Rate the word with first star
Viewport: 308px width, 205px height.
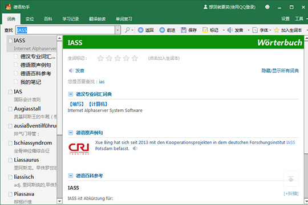pos(100,58)
